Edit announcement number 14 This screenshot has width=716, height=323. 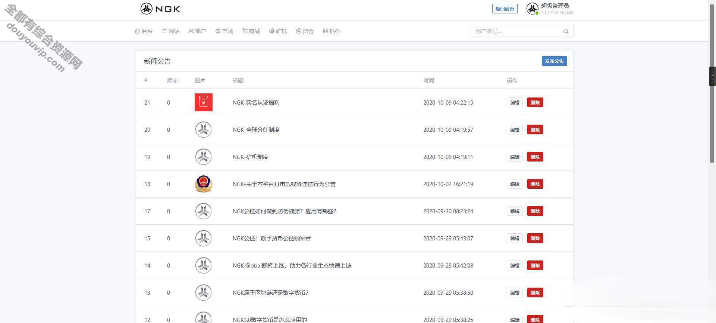coord(515,265)
